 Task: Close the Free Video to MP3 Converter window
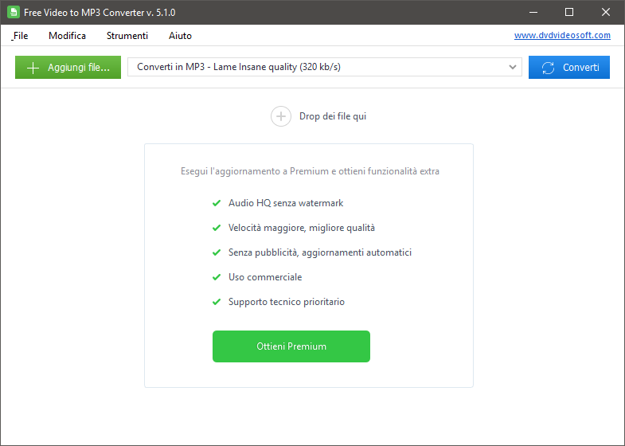(x=606, y=12)
